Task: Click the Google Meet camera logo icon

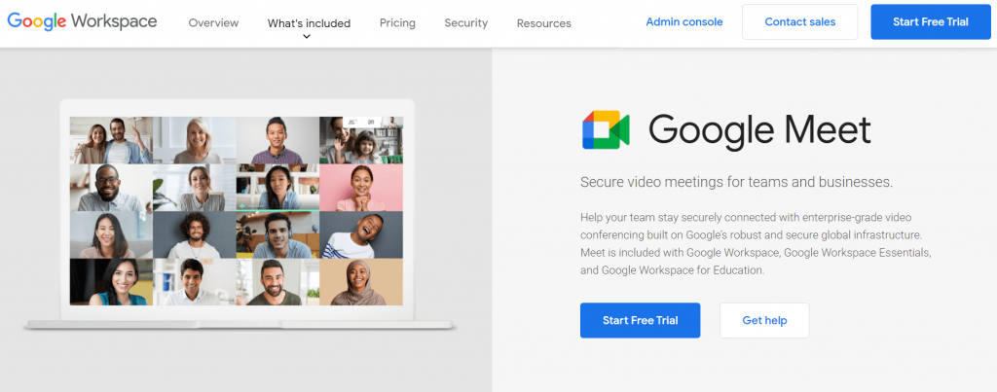Action: (606, 129)
